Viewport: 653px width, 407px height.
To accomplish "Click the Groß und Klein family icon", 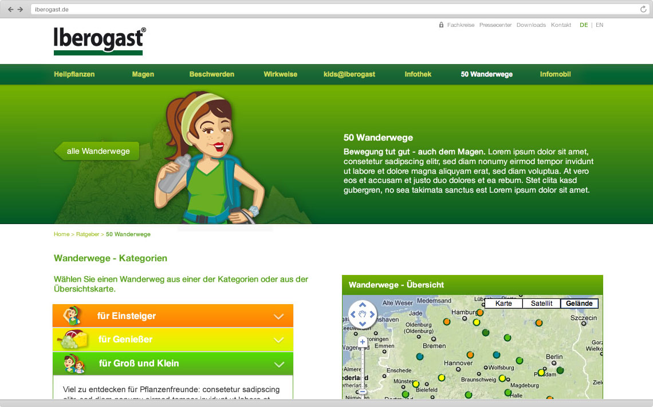I will point(74,364).
